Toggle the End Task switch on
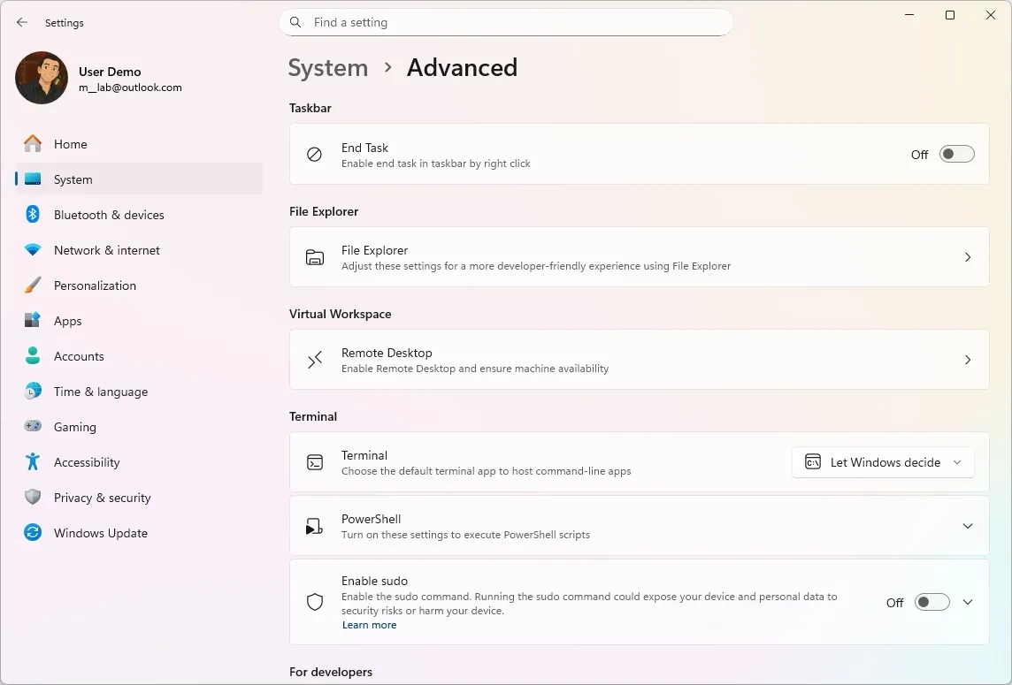 (956, 154)
